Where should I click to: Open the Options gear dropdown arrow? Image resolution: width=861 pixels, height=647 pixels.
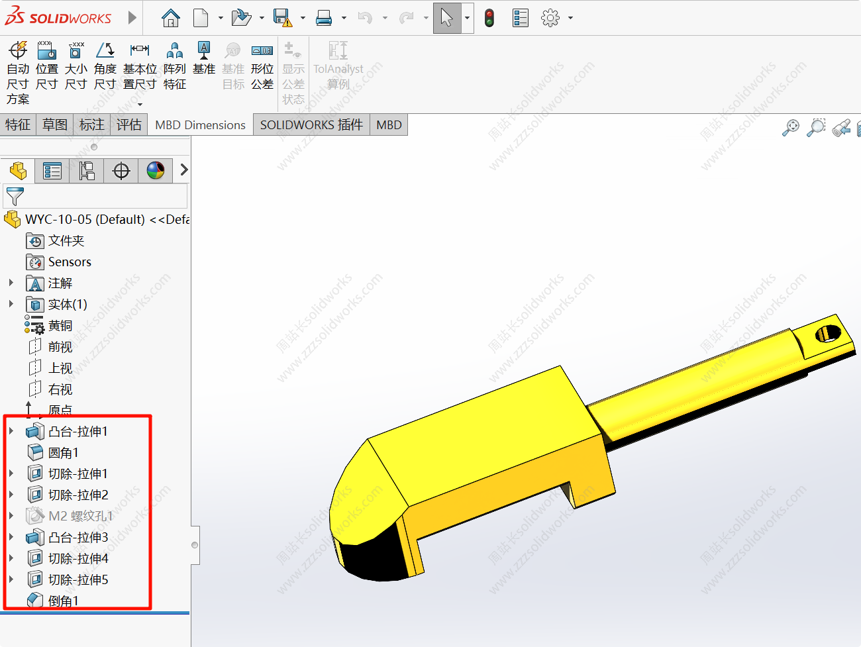(570, 18)
